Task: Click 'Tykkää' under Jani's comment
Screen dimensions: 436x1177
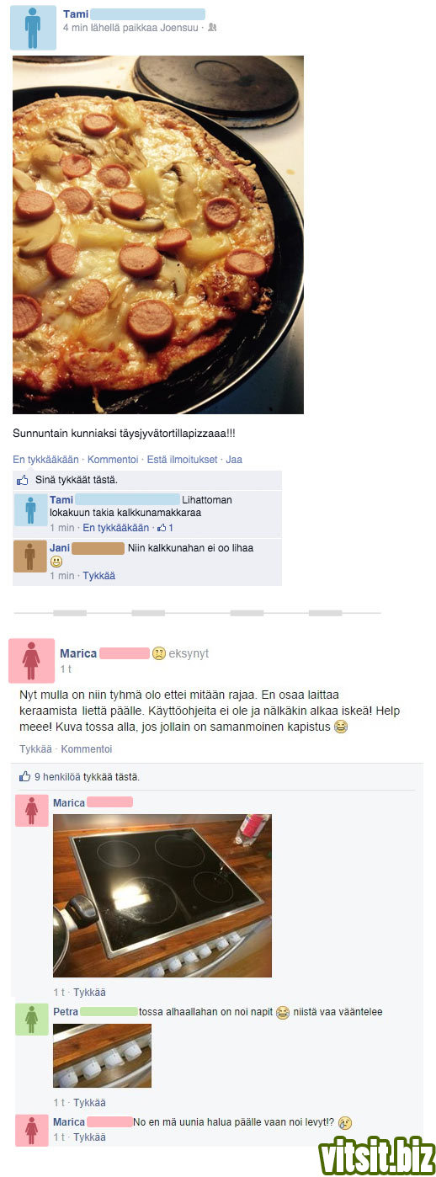Action: coord(99,576)
